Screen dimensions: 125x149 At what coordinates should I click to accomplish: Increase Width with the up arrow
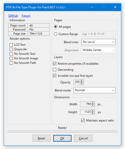pyautogui.click(x=93, y=103)
